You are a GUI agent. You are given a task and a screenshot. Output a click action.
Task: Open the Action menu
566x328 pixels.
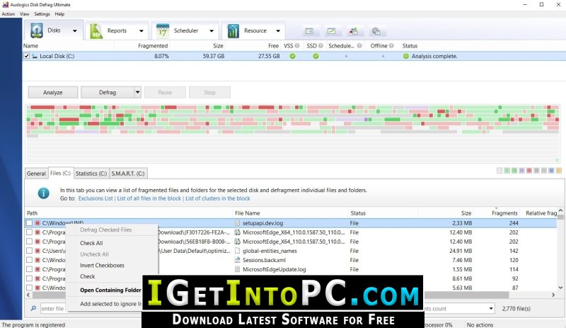pos(8,13)
